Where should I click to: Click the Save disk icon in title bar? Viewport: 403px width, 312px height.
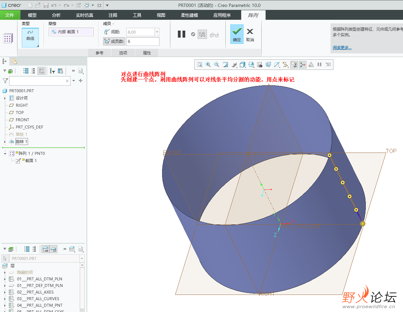[x=46, y=5]
